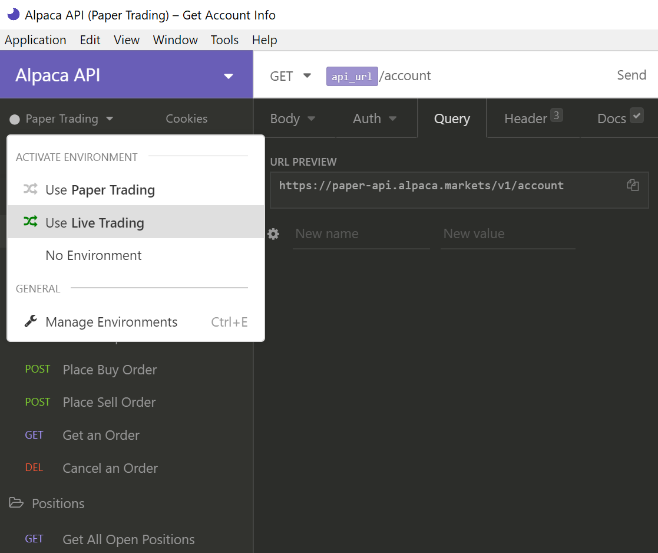This screenshot has height=553, width=658.
Task: Open the View menu
Action: [x=126, y=40]
